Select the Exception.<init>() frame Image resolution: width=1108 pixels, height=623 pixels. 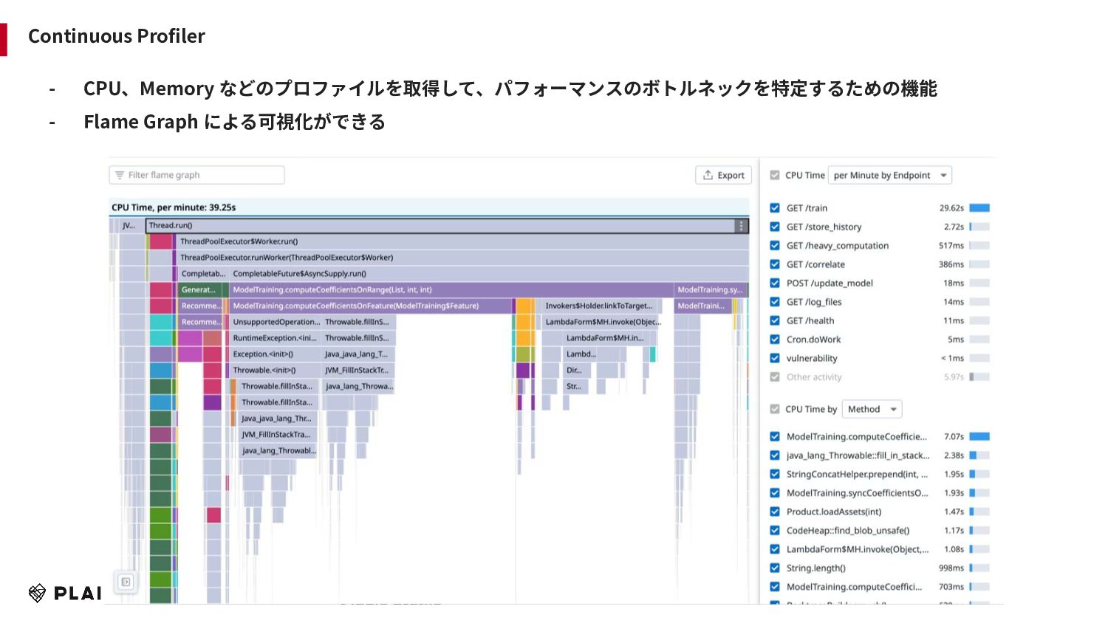(x=275, y=354)
